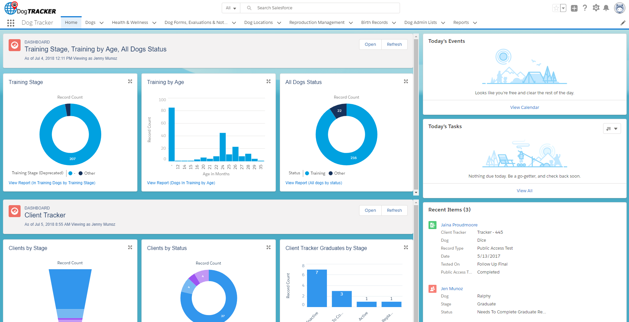This screenshot has width=629, height=322.
Task: Toggle the Favorites star
Action: pos(556,8)
